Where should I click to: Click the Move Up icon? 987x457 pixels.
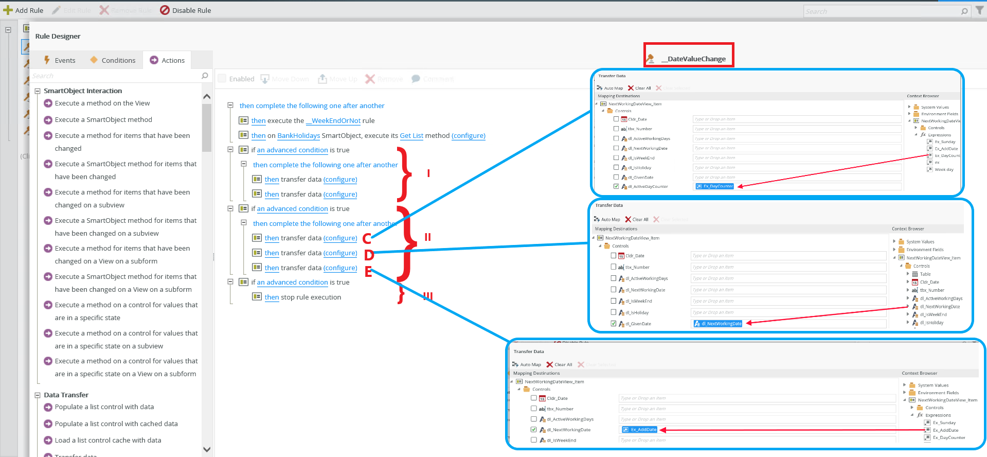(x=322, y=79)
